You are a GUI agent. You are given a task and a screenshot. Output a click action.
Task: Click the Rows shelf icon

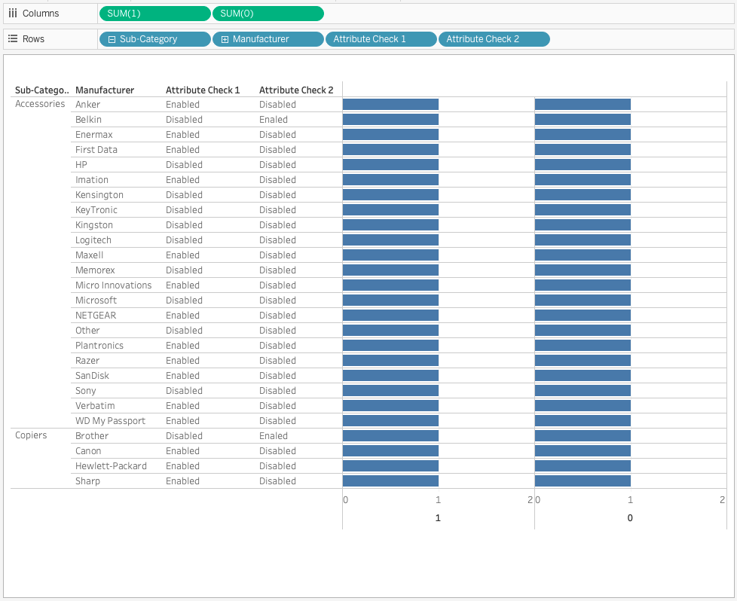tap(13, 39)
